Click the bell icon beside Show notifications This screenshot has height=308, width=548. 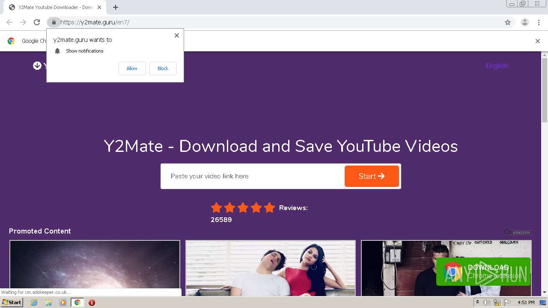coord(57,51)
